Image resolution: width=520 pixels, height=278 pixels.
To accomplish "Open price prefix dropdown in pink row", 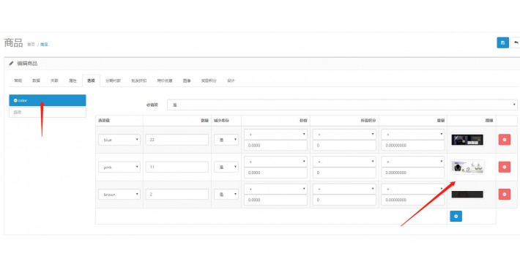I will [275, 162].
